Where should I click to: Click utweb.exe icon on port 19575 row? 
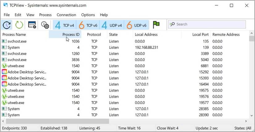pos(4,90)
